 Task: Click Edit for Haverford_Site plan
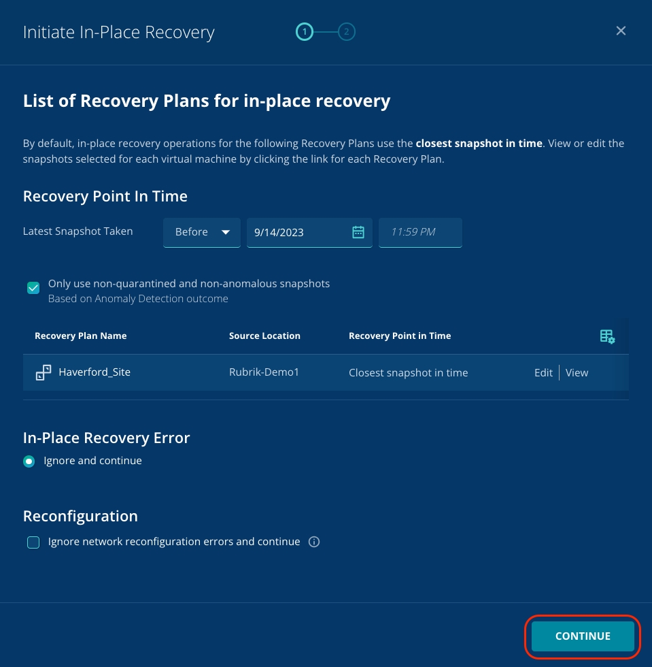(543, 372)
